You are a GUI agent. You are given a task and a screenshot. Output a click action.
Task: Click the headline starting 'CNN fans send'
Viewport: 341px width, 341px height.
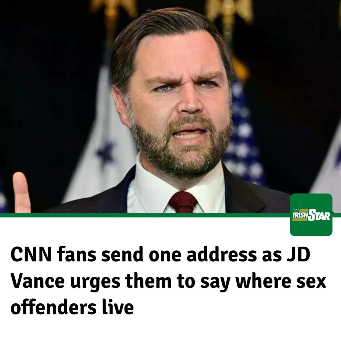click(x=169, y=281)
